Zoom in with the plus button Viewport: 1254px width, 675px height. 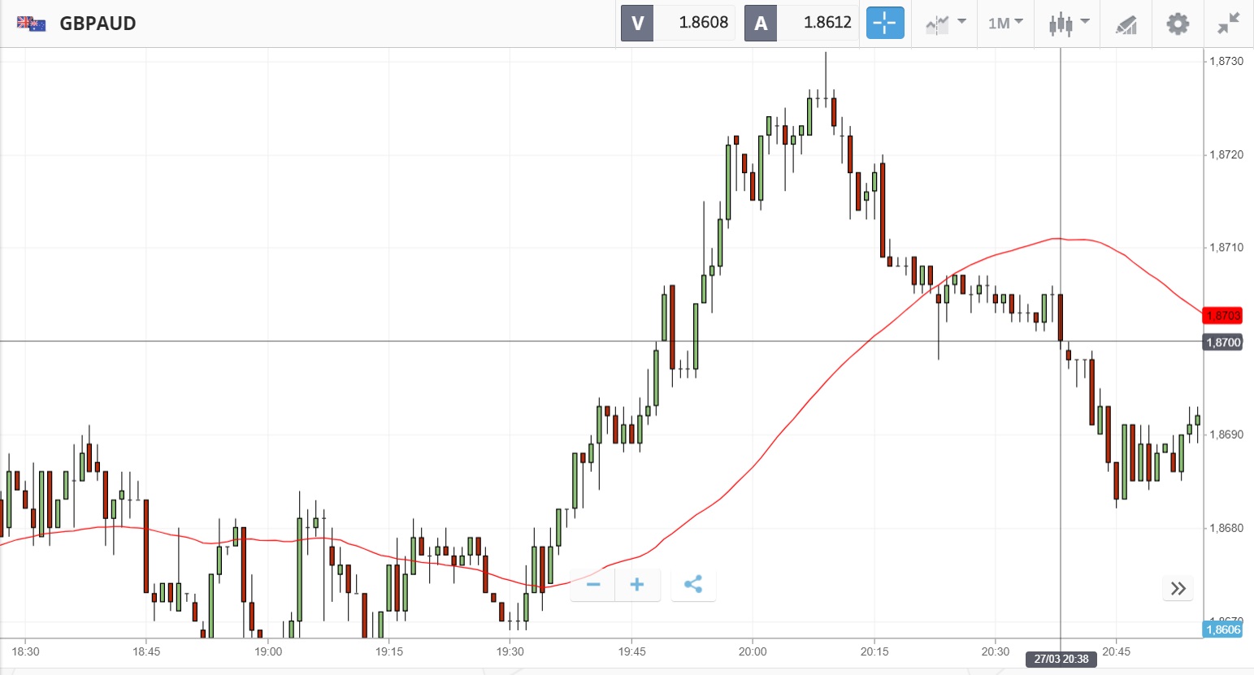point(637,584)
